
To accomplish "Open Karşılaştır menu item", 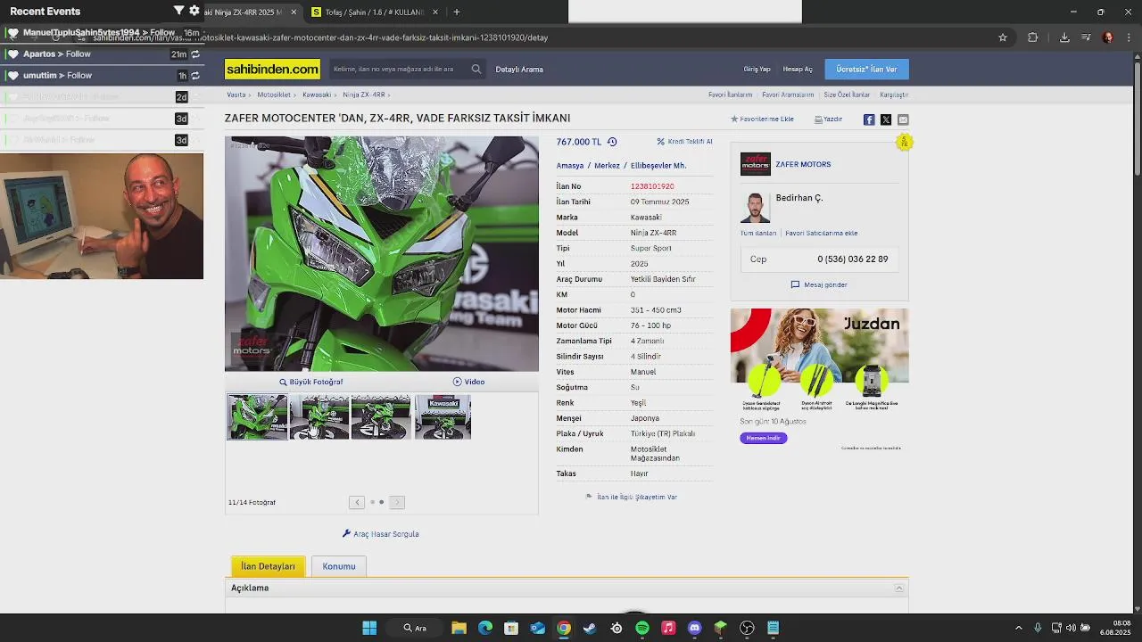I will 894,95.
